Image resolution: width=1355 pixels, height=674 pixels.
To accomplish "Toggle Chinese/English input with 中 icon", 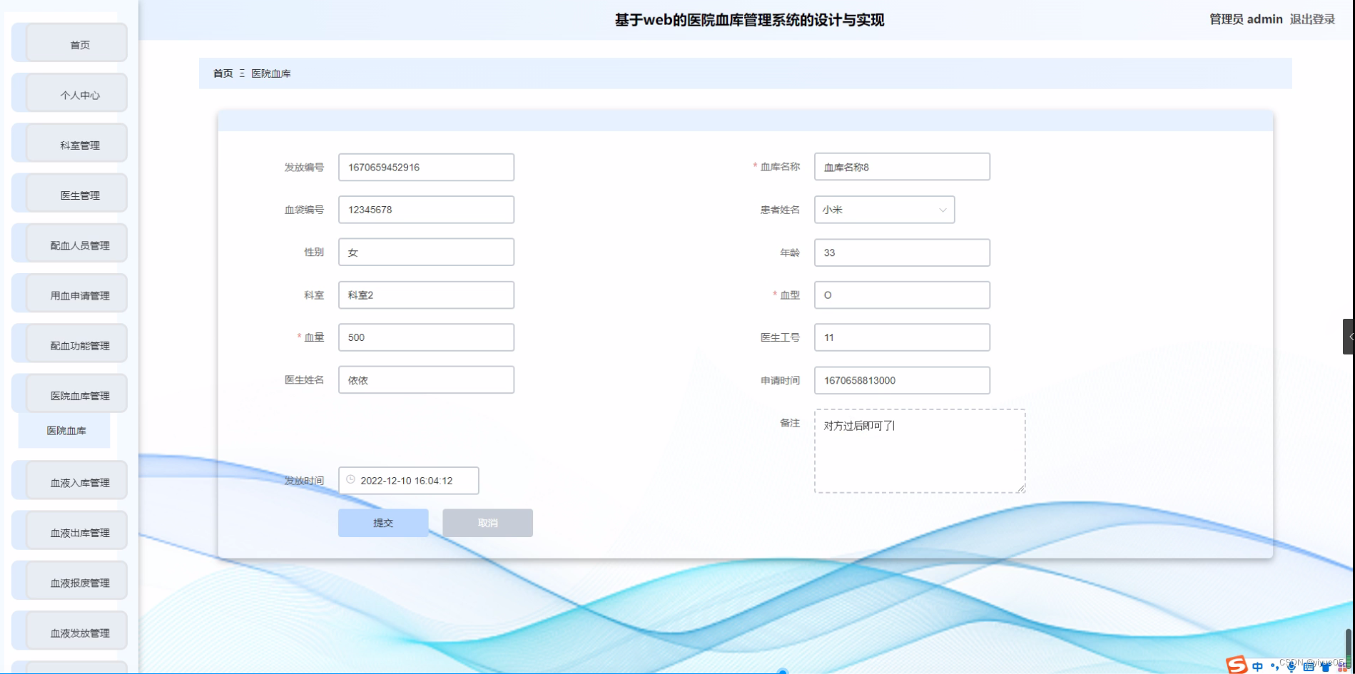I will click(1257, 666).
